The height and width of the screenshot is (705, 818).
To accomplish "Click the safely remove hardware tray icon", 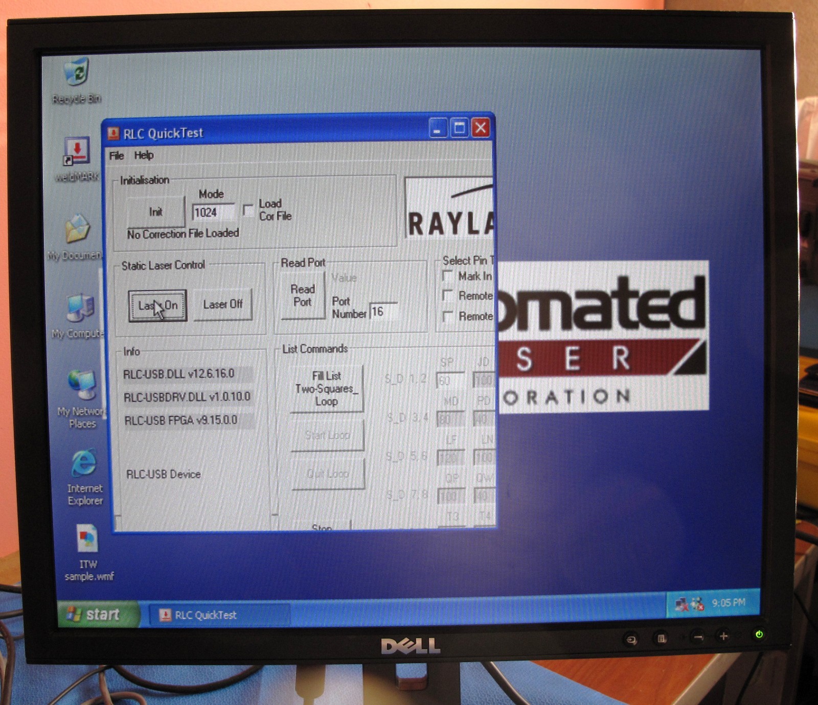I will 696,603.
